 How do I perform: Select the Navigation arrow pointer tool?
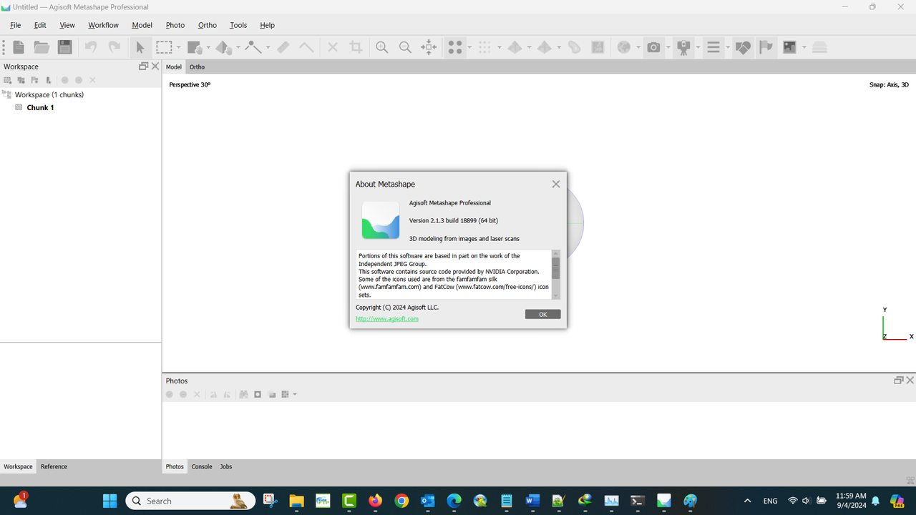click(x=140, y=47)
